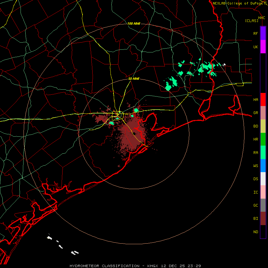
Task: Click the 'GR' legend label
Action: pos(255,113)
